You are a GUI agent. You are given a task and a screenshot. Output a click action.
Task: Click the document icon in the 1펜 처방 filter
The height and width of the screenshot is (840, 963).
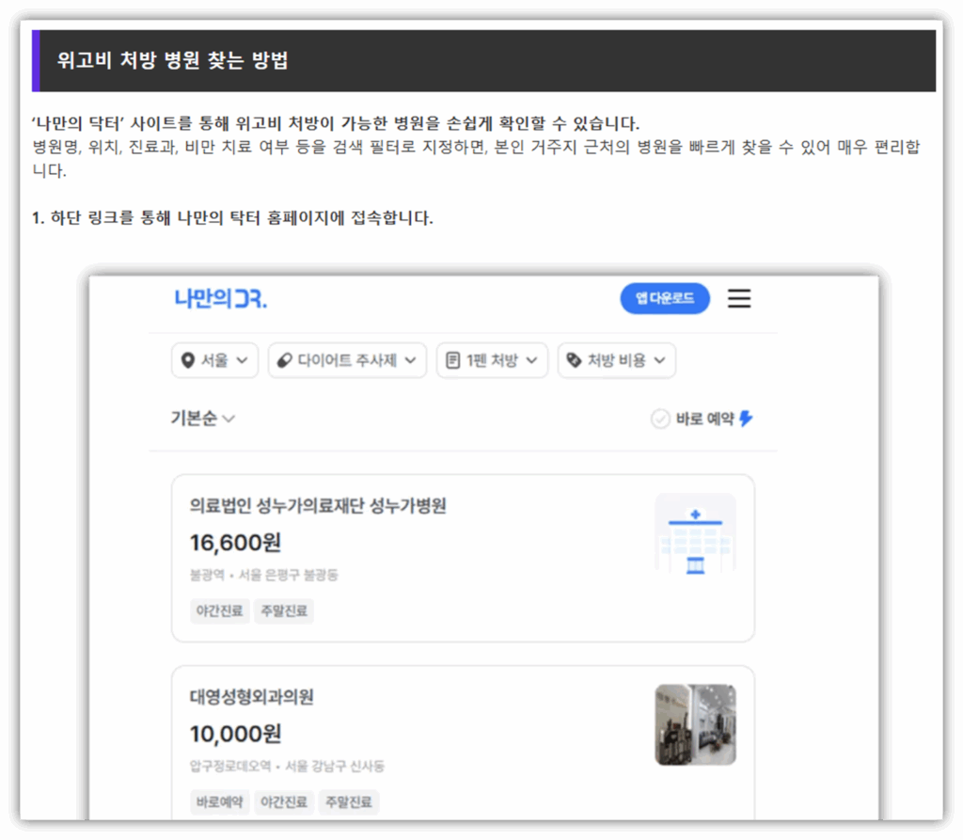(452, 360)
